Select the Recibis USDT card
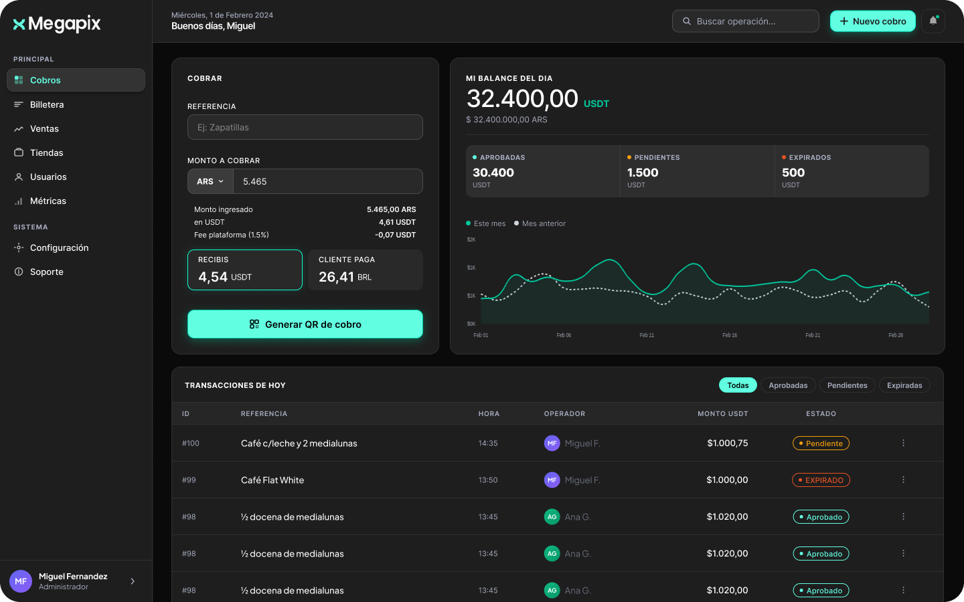 [245, 270]
